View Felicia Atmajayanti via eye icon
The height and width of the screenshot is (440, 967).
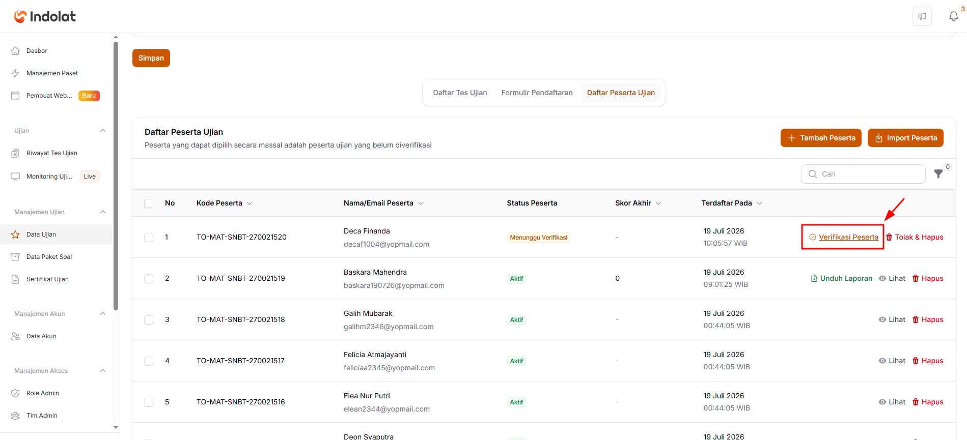pyautogui.click(x=882, y=361)
